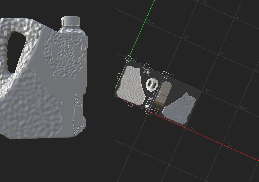The height and width of the screenshot is (182, 259).
Task: Click the bottom-edge midpoint handle on the red axis
Action: [130, 103]
